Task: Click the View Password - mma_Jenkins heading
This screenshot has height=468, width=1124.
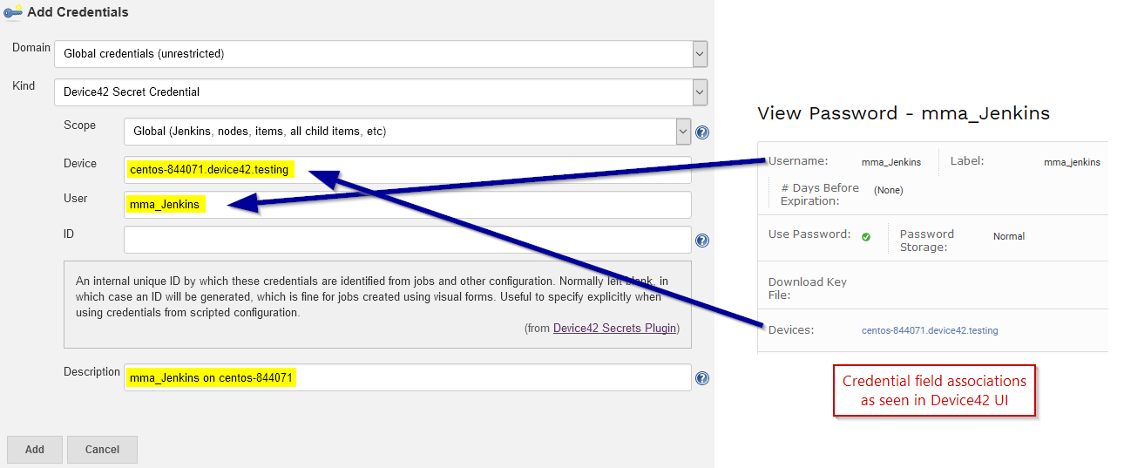Action: (x=904, y=113)
